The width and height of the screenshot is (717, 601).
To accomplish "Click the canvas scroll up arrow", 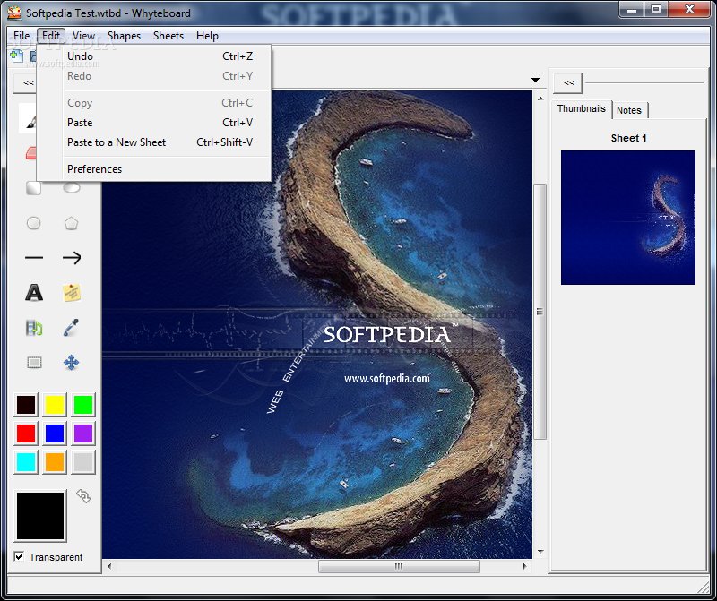I will click(x=540, y=98).
